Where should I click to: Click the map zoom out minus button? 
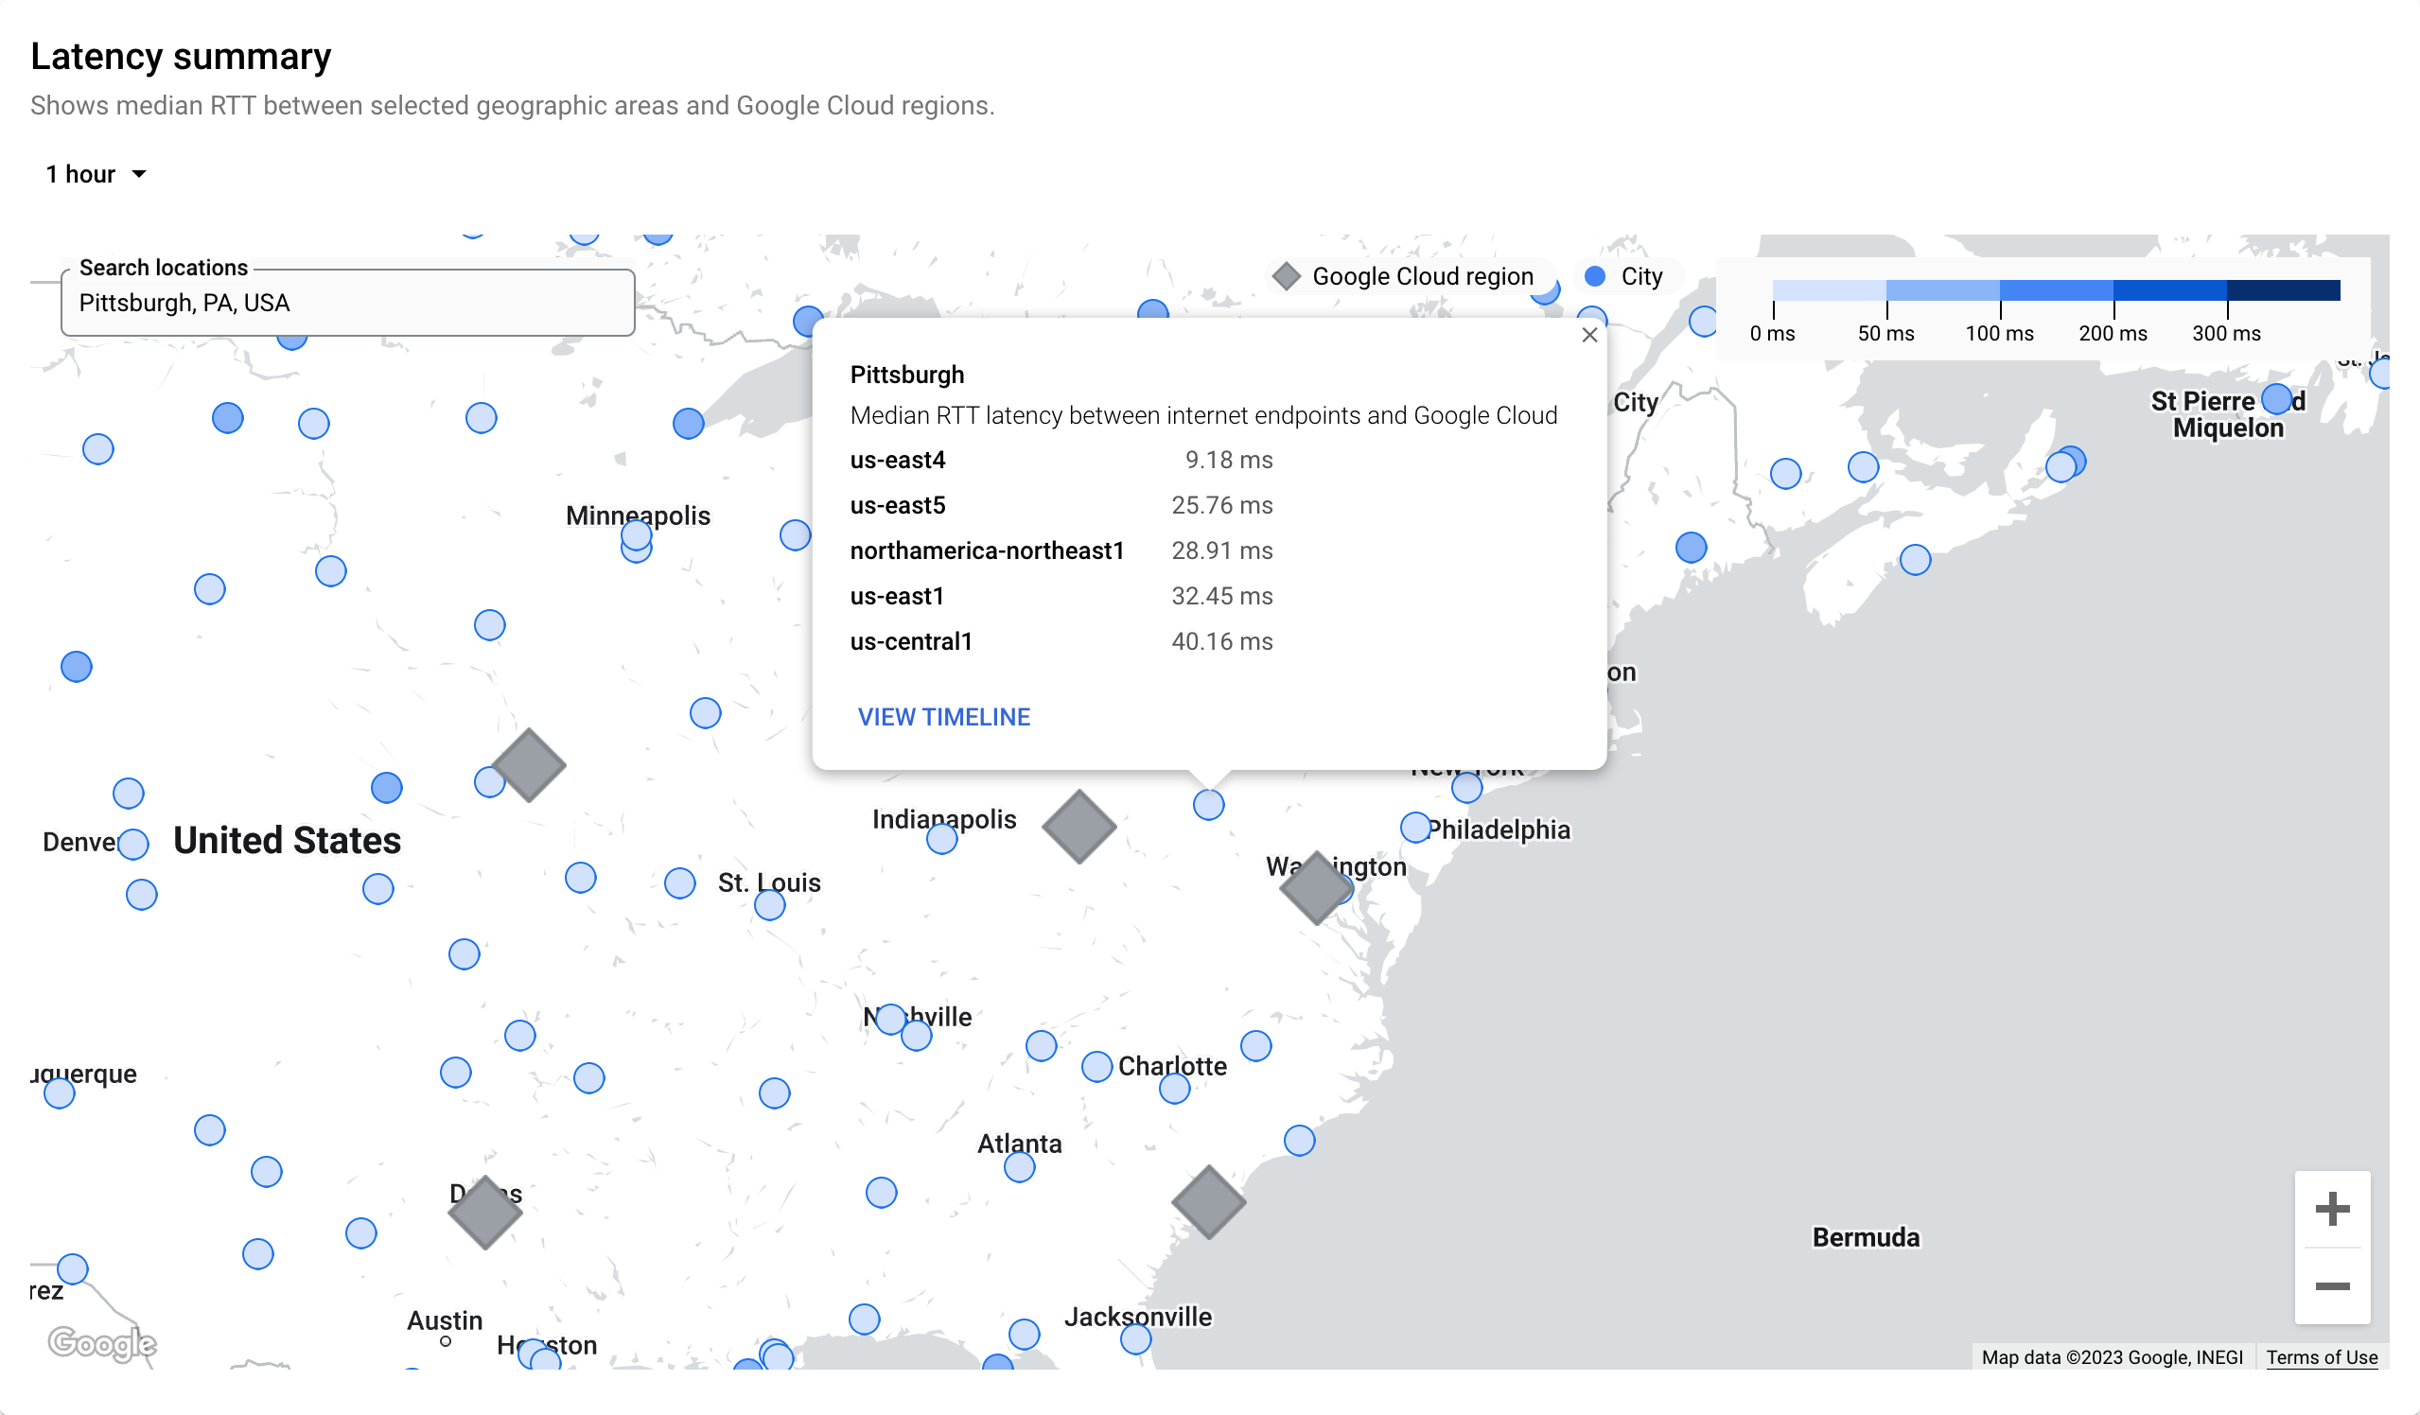tap(2332, 1286)
